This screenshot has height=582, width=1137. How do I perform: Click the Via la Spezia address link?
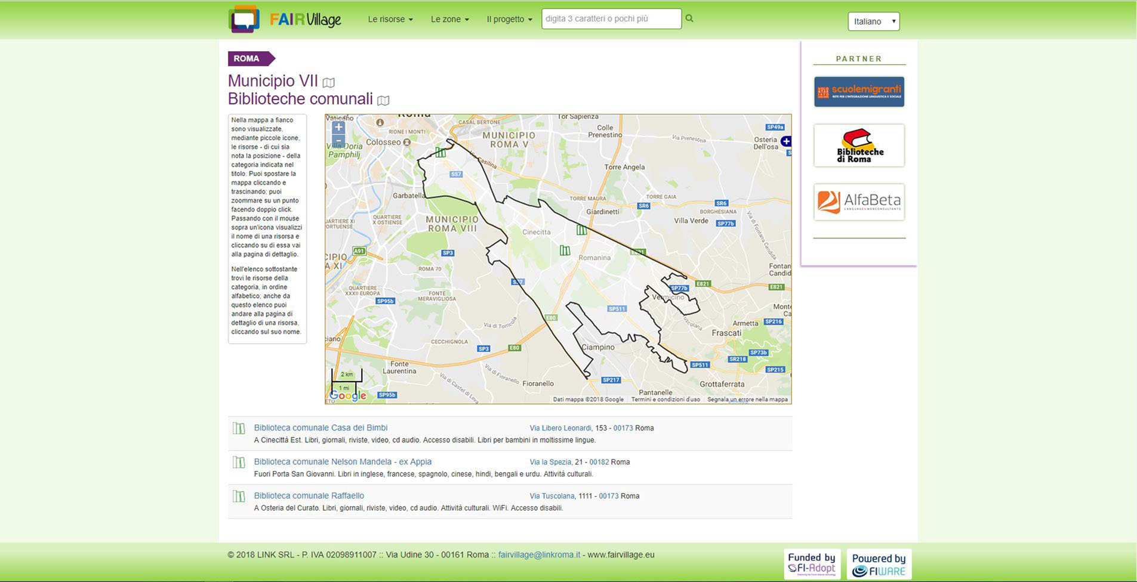click(550, 462)
